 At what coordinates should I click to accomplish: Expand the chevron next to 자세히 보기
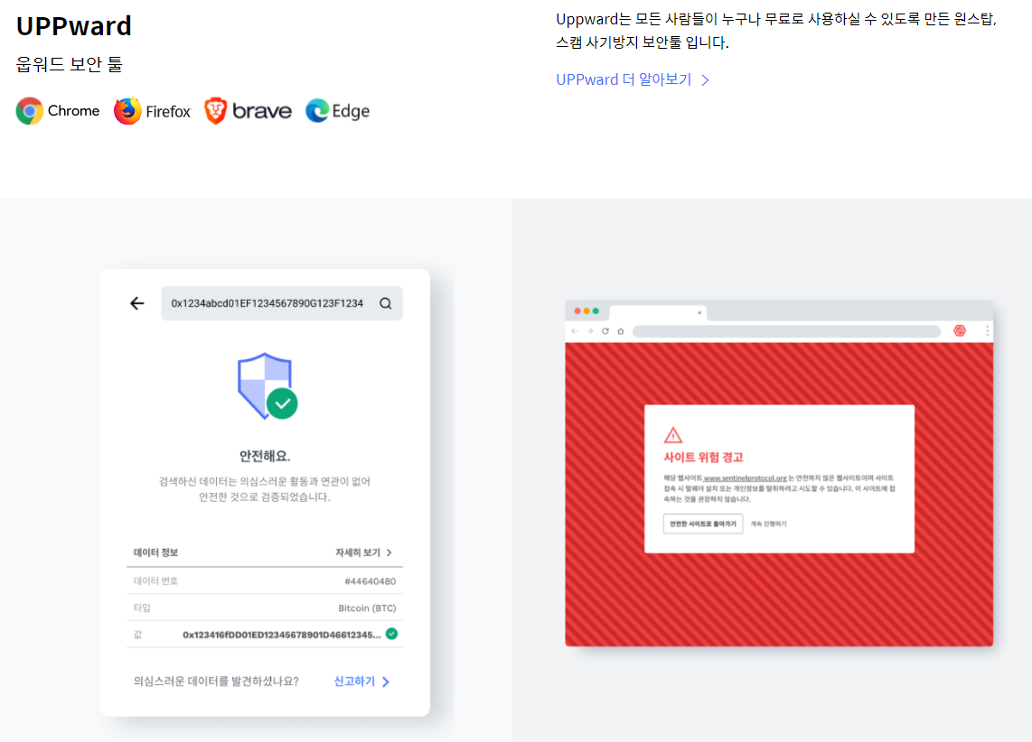(x=389, y=552)
